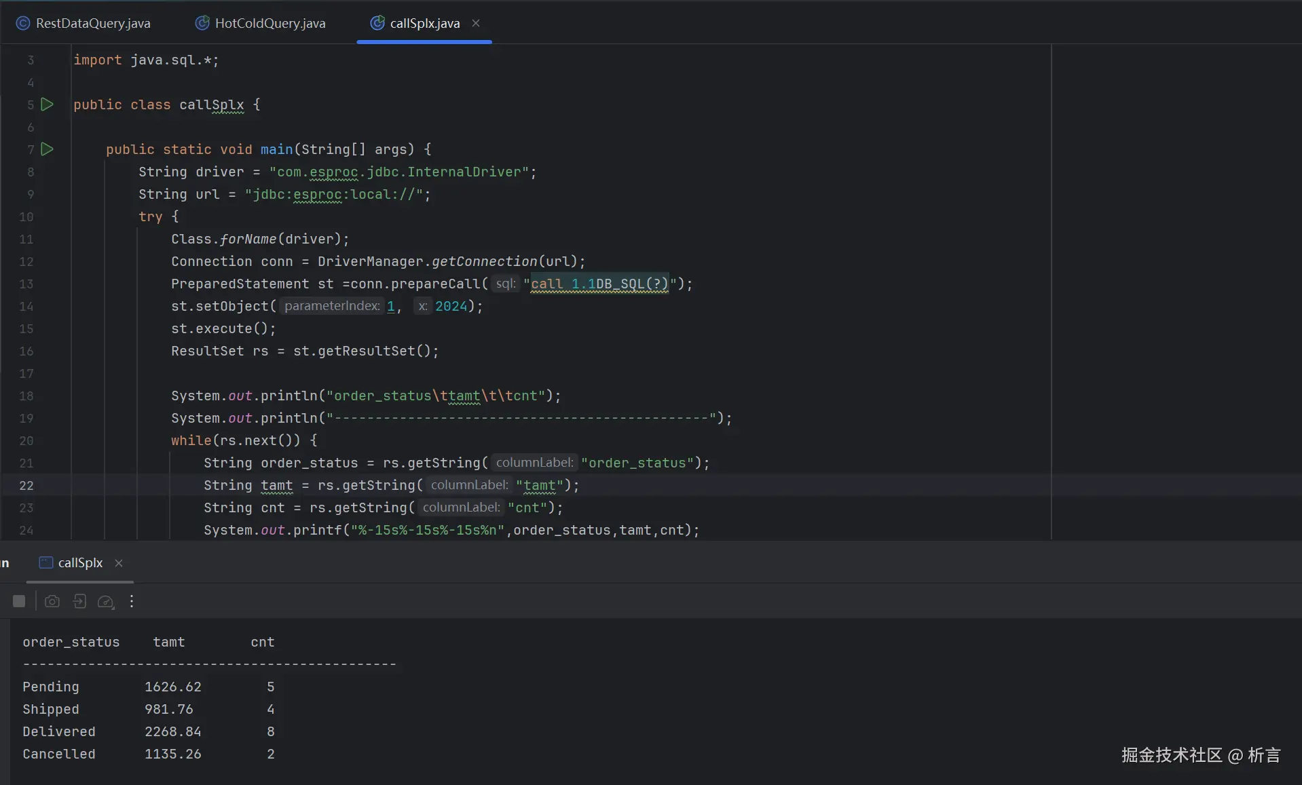The image size is (1302, 785).
Task: Click the columnLabel hint before "tamt"
Action: 470,485
